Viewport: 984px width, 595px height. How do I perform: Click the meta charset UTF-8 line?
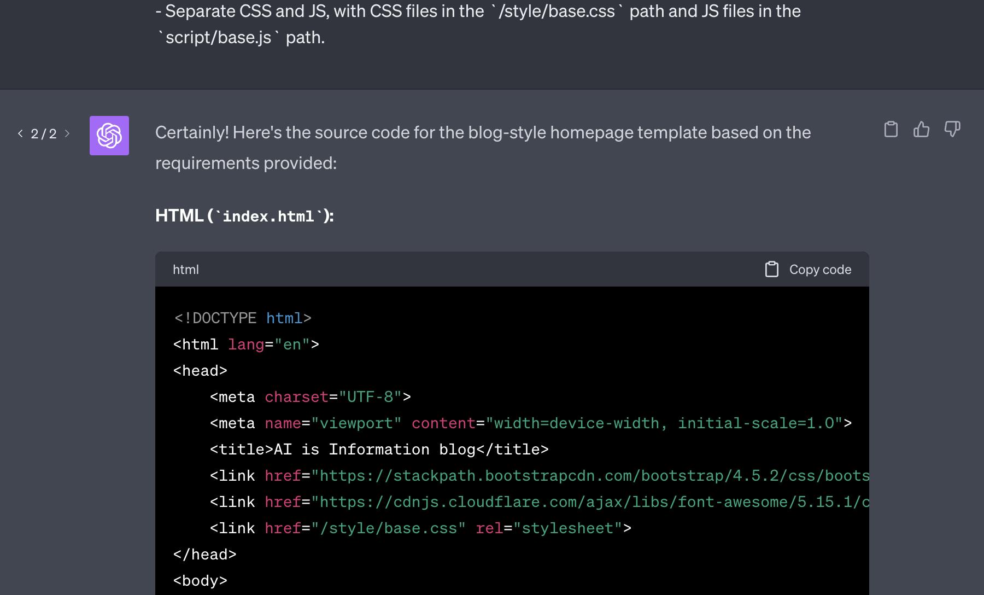pyautogui.click(x=310, y=397)
